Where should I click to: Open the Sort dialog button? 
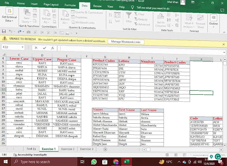(x=117, y=17)
